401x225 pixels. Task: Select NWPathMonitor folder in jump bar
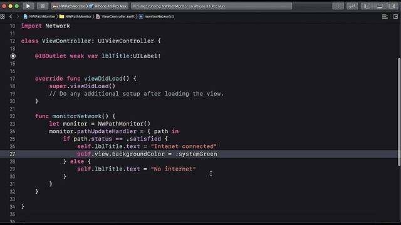(x=76, y=17)
